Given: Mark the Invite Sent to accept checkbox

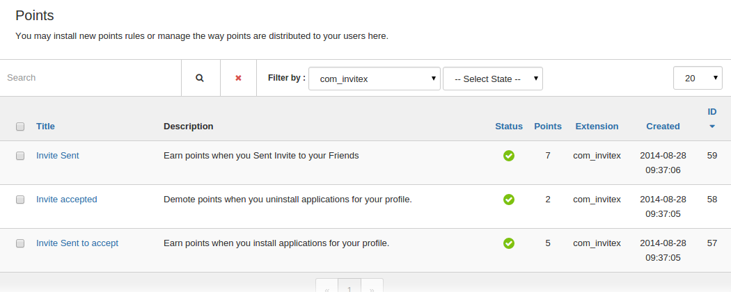Looking at the screenshot, I should point(20,243).
